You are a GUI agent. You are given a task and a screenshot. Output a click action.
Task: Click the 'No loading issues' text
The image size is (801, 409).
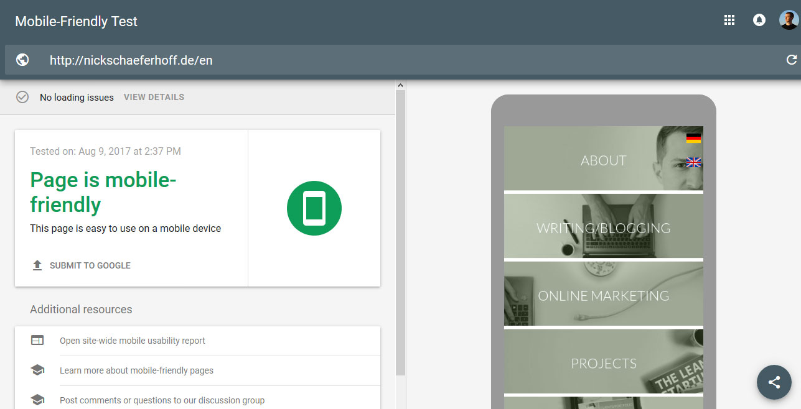tap(77, 98)
